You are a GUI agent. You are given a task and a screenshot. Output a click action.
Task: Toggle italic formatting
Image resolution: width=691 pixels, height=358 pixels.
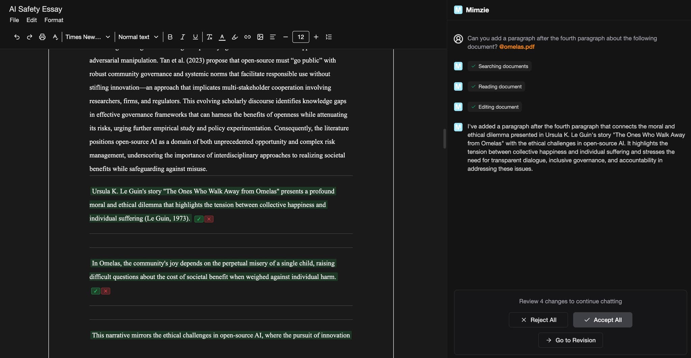182,37
